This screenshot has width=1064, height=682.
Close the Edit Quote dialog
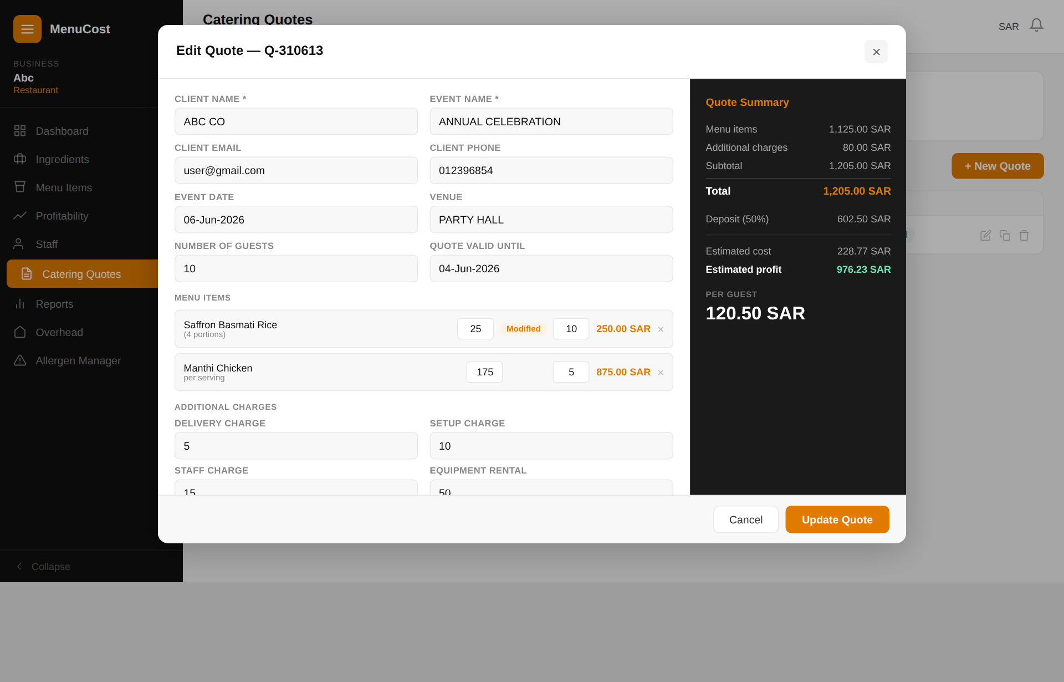[876, 52]
